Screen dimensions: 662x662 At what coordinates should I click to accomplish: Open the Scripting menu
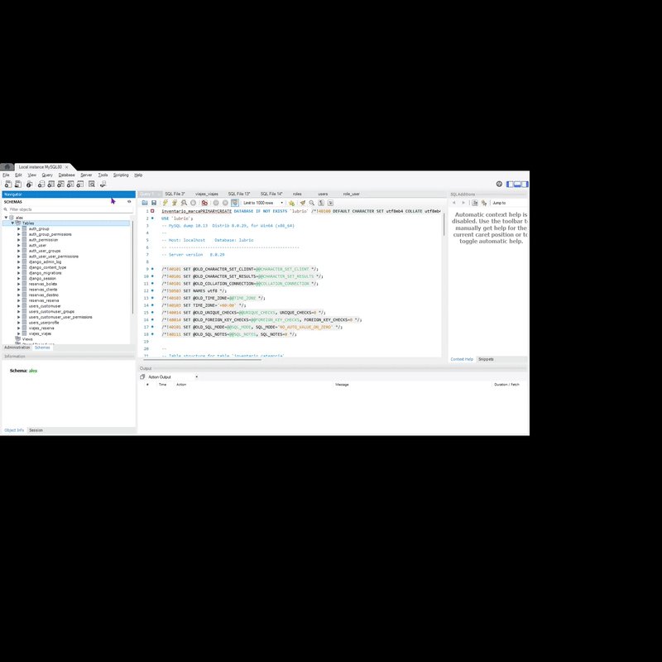[x=121, y=175]
